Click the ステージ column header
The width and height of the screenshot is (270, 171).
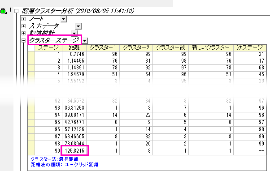click(48, 47)
